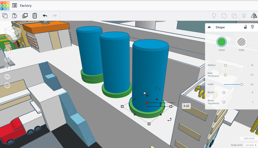Undo the last action
Viewport: 258px width, 148px height.
[45, 16]
